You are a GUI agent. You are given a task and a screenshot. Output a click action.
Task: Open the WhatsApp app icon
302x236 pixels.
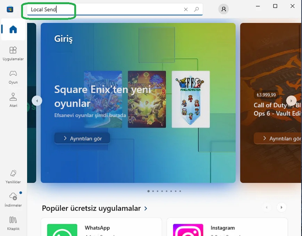click(x=62, y=230)
